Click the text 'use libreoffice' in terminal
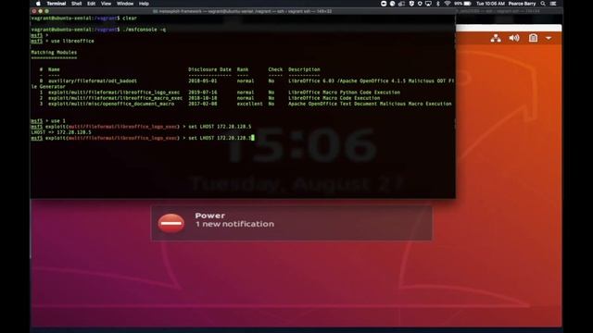Viewport: 593px width, 333px height. coord(72,41)
